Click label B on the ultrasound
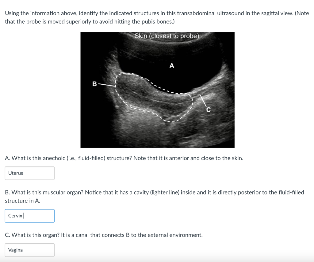 [x=94, y=84]
